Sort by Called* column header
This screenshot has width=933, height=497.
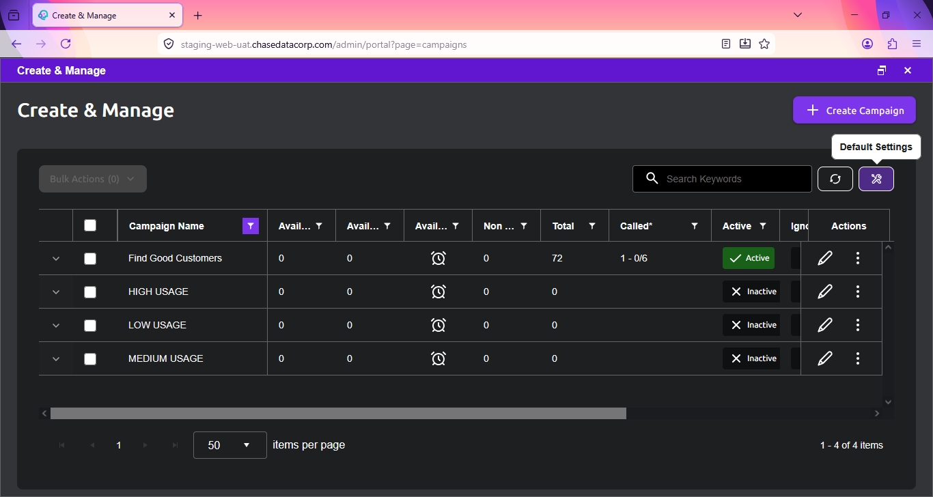(x=636, y=226)
